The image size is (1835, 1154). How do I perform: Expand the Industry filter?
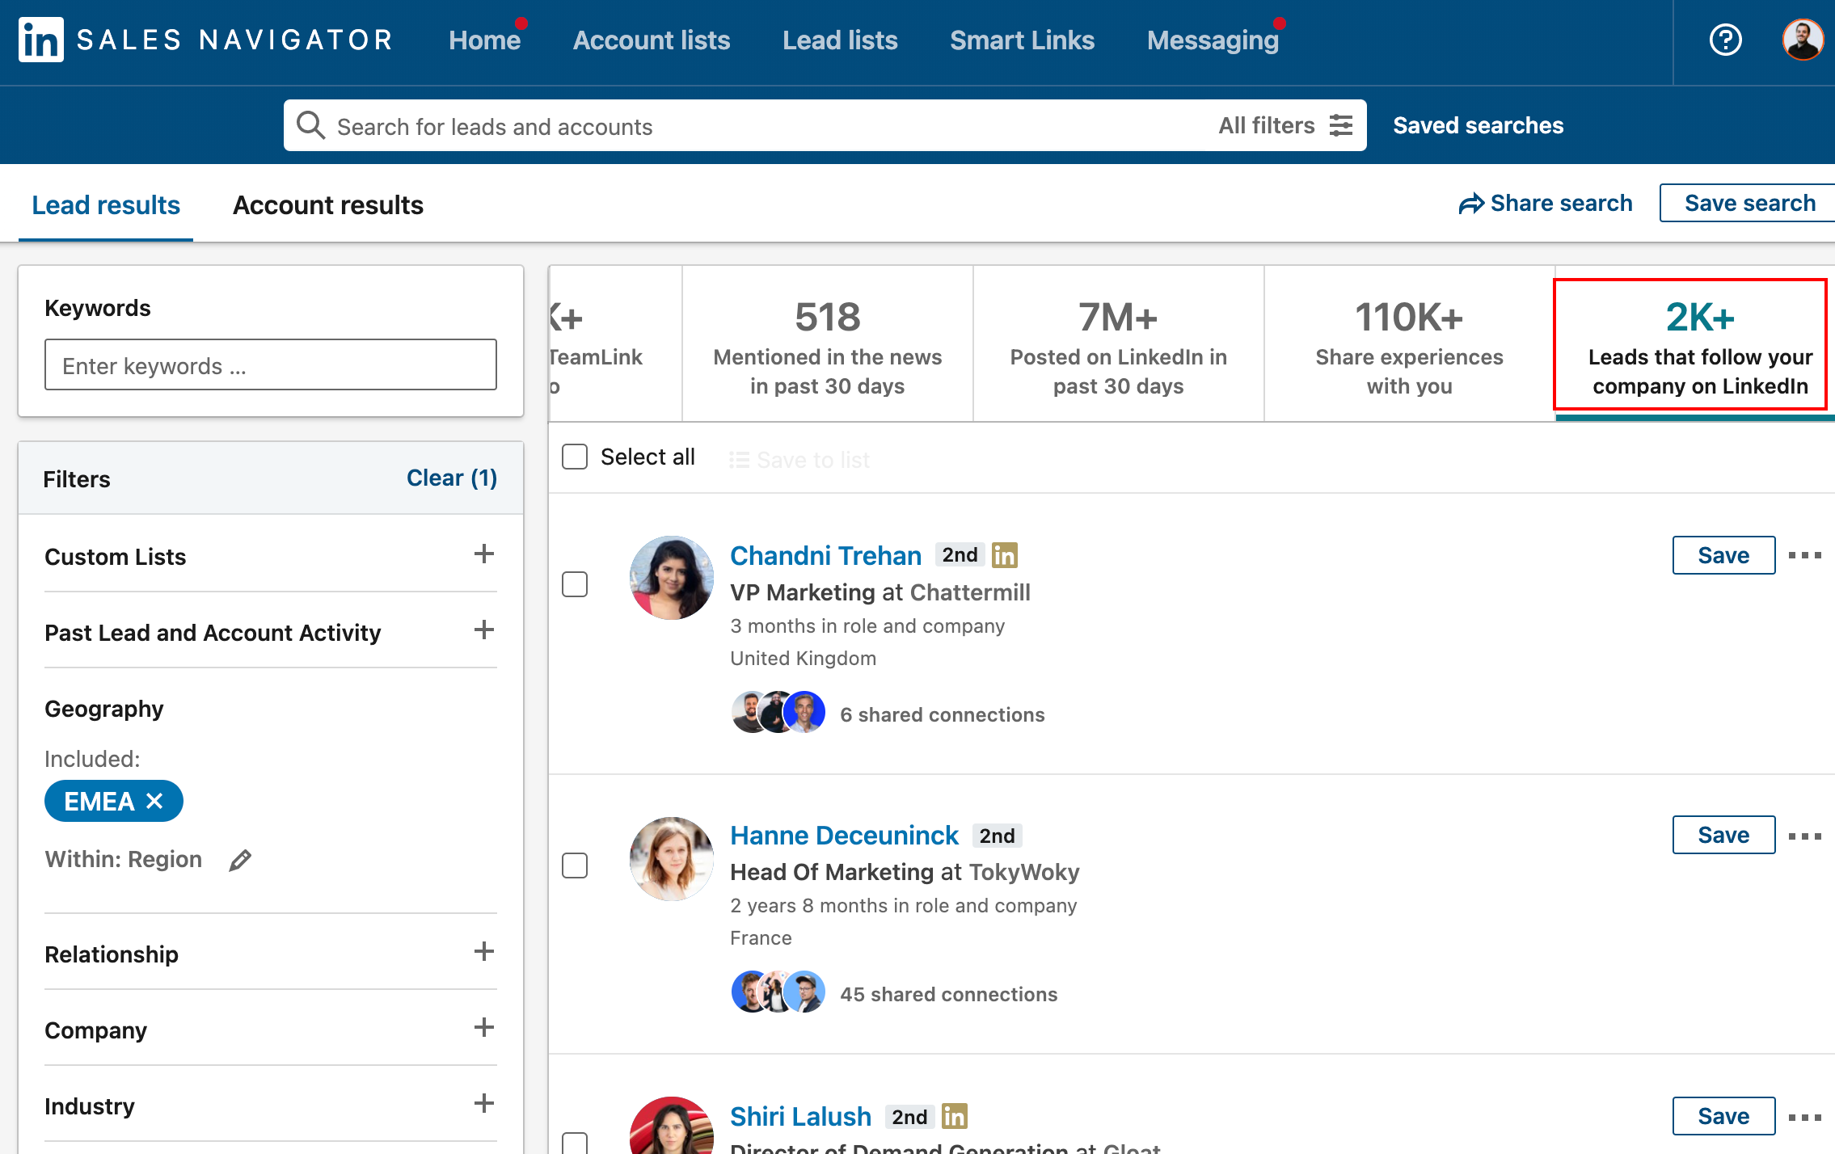[483, 1104]
